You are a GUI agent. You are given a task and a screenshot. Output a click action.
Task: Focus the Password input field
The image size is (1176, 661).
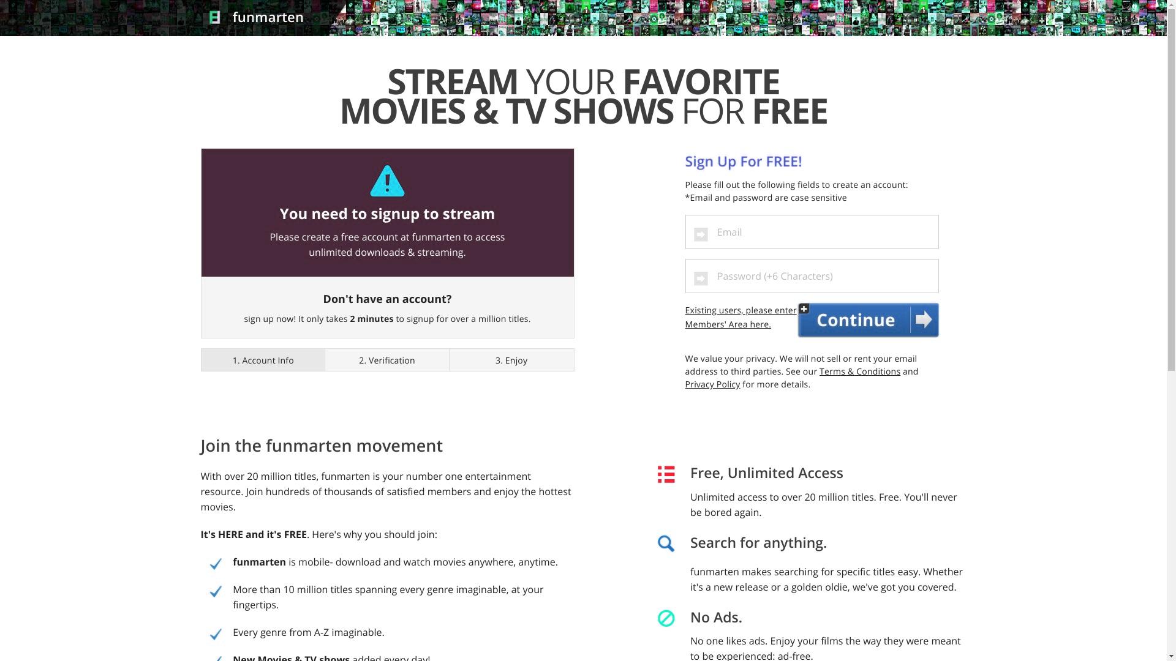pos(812,276)
